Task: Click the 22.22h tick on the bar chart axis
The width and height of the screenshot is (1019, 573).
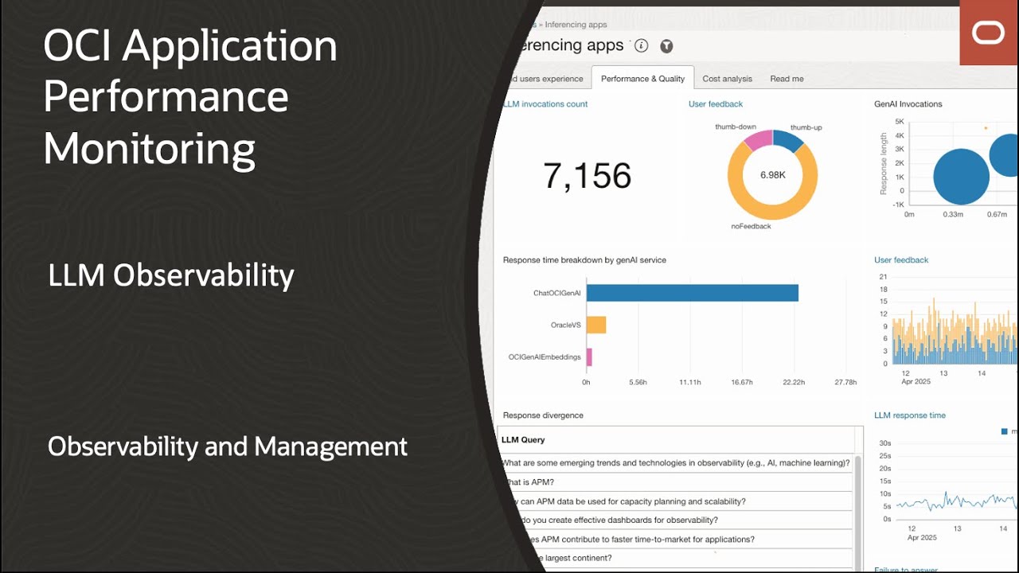Action: tap(794, 383)
